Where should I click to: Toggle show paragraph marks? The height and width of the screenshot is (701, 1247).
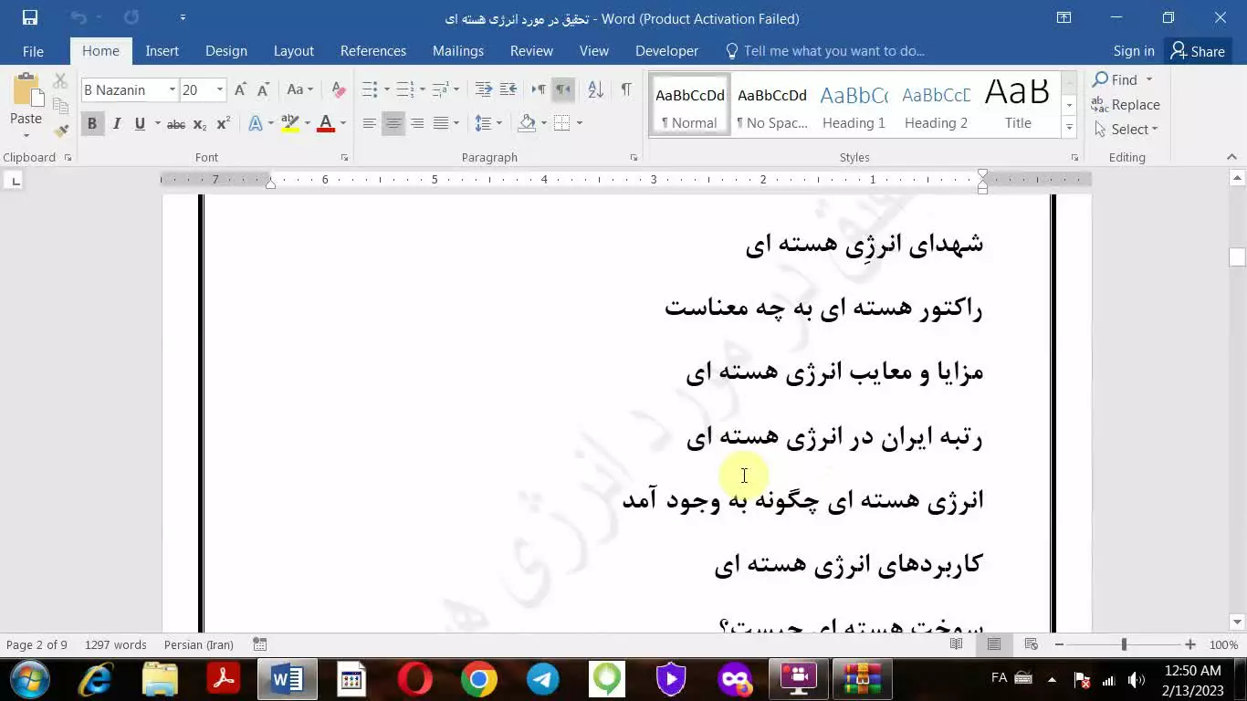(625, 89)
